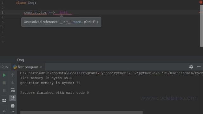This screenshot has height=114, width=203.
Task: Open the 'more...' link in the tooltip
Action: [78, 22]
